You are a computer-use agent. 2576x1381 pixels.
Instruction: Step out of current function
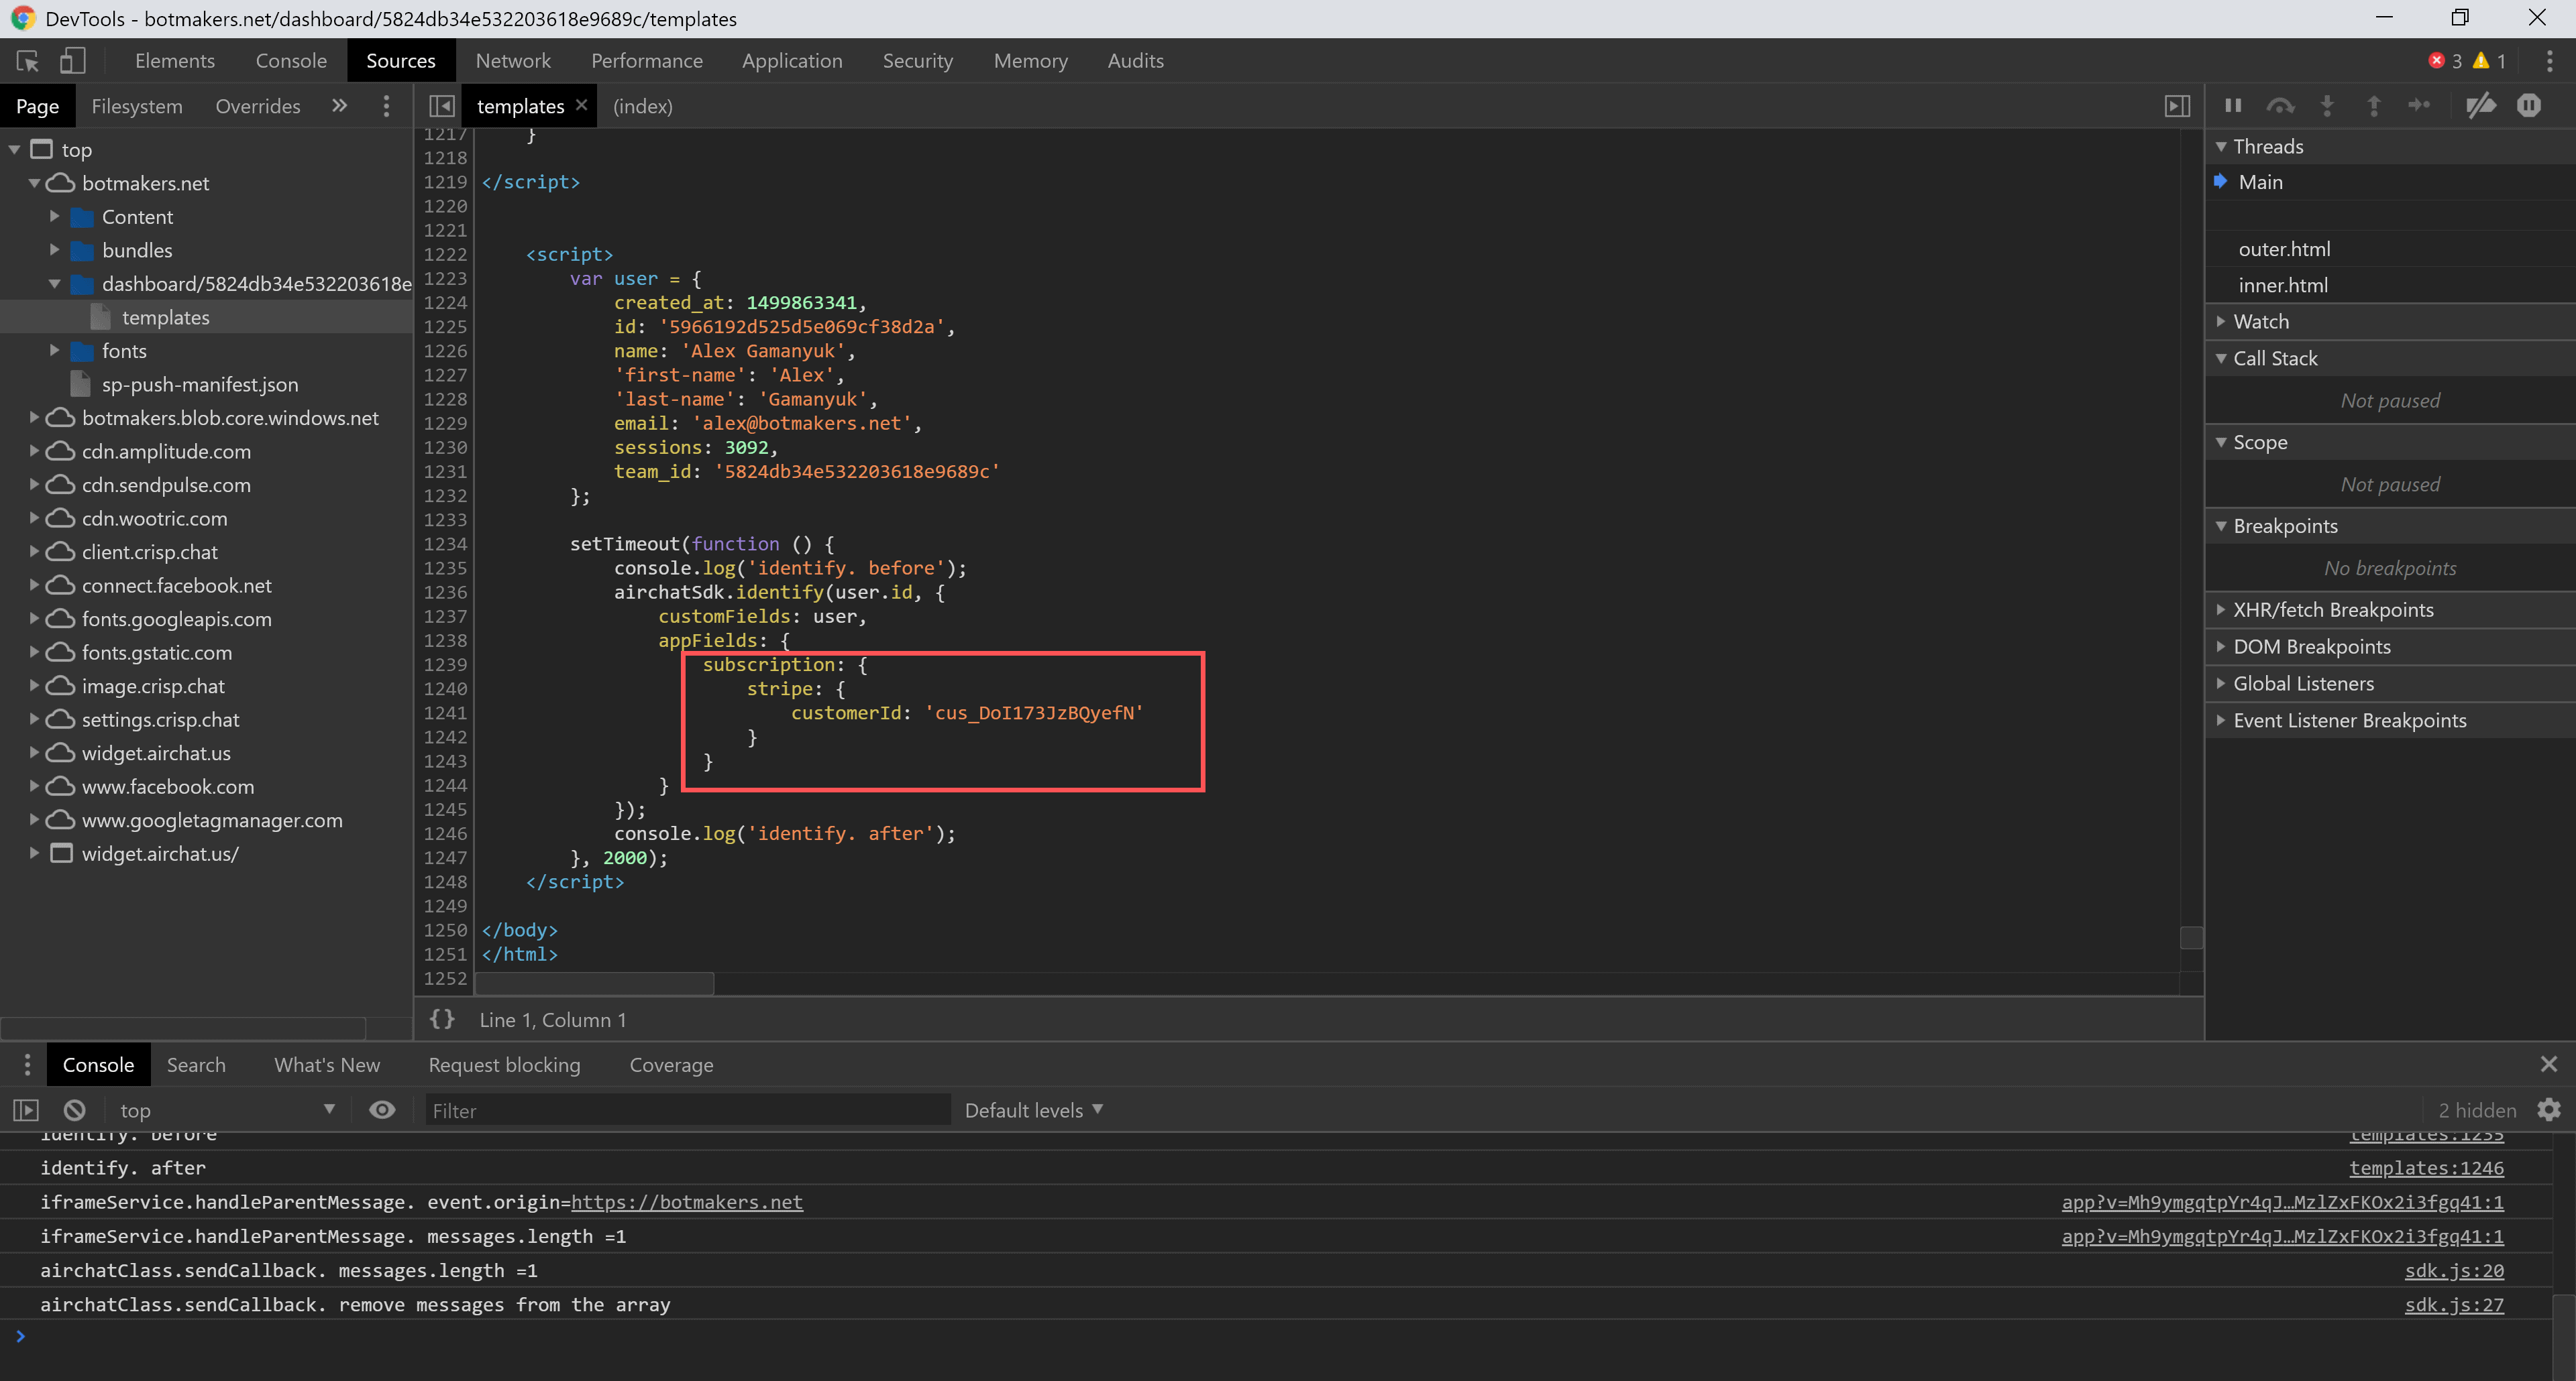coord(2373,106)
